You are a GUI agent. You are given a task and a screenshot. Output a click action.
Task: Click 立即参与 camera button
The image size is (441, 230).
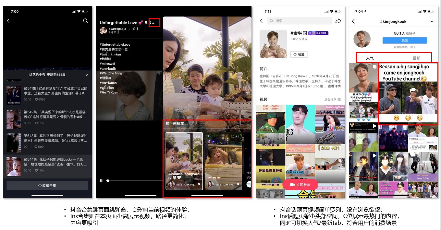(300, 185)
